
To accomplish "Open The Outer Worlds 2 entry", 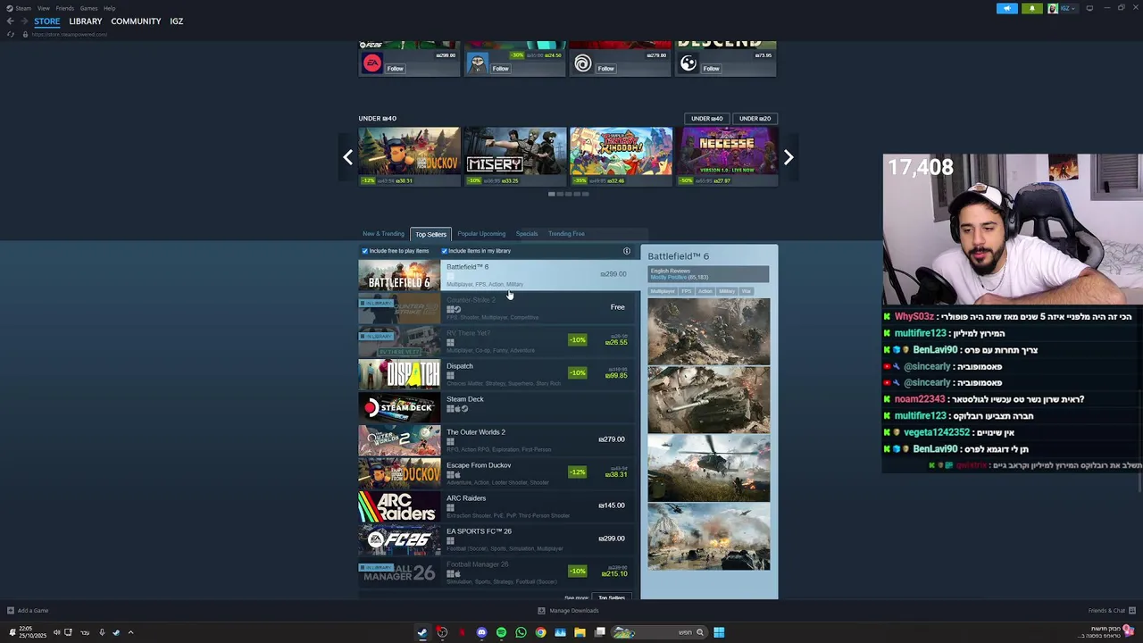I will (x=498, y=439).
